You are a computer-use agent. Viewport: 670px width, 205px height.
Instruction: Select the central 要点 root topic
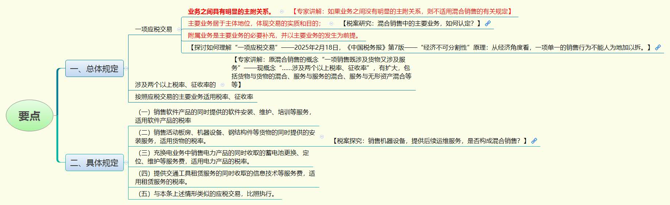point(30,116)
